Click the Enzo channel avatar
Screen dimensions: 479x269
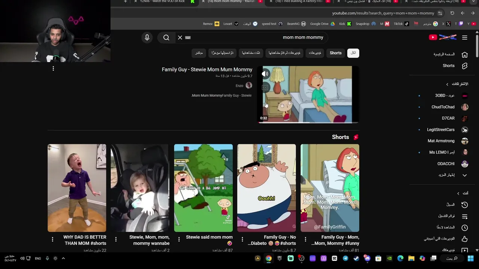pos(248,86)
